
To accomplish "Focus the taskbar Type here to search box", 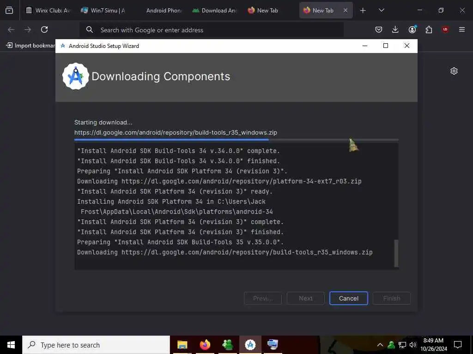I will [x=96, y=345].
